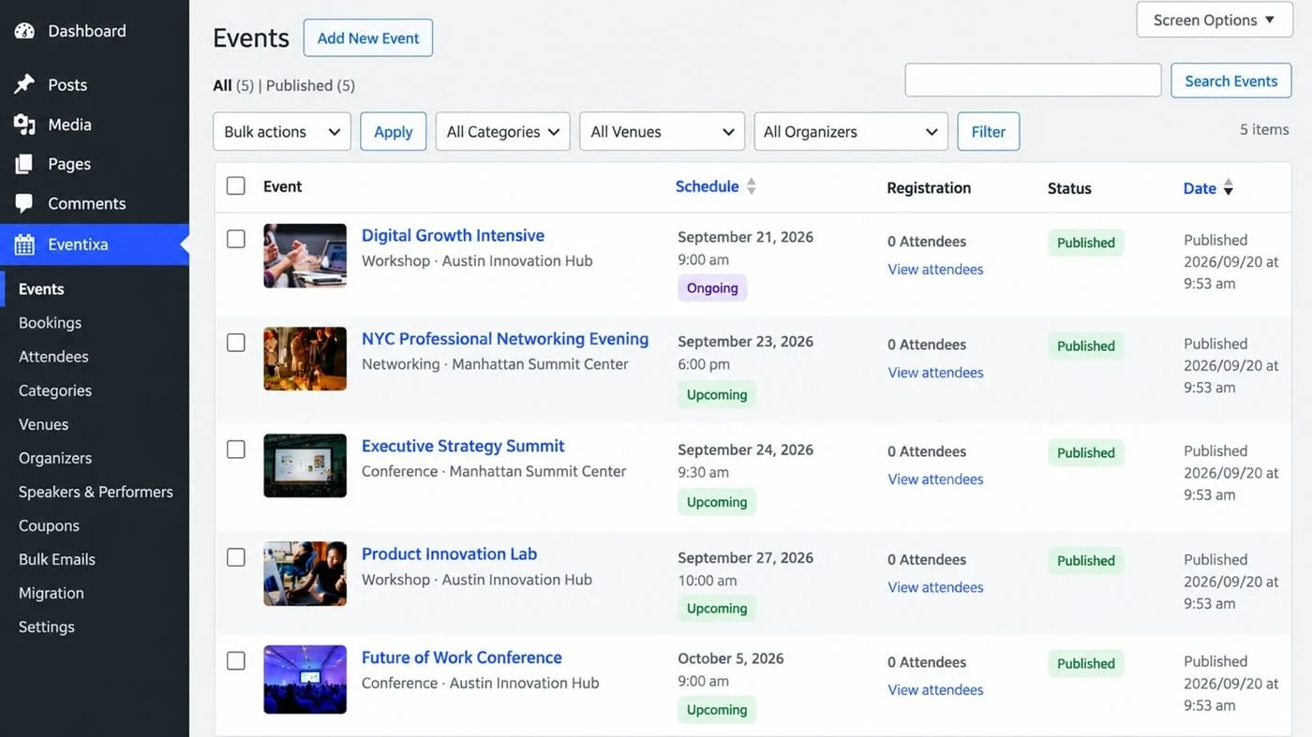Click the Schedule column sort arrows
This screenshot has width=1312, height=737.
[x=751, y=186]
